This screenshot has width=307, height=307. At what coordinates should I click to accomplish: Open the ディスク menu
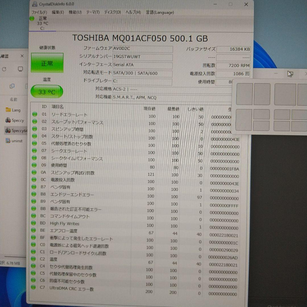point(113,13)
